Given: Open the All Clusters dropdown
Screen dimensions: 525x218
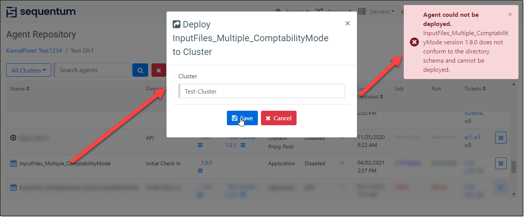Looking at the screenshot, I should coord(29,70).
